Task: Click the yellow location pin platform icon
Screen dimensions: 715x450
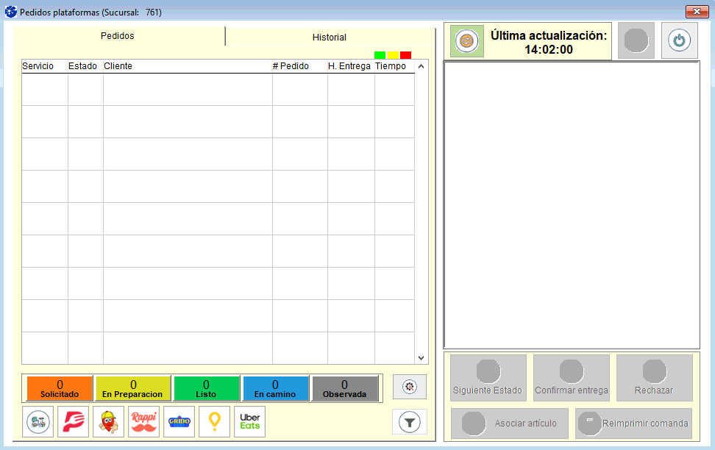Action: pos(215,422)
